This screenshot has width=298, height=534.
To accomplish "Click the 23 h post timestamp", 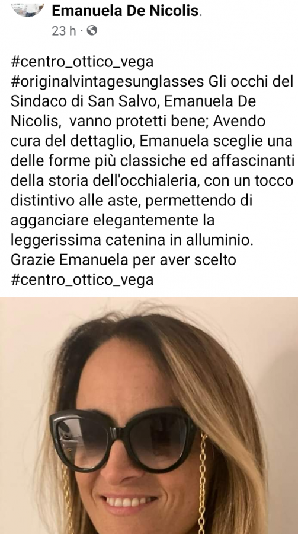I will [x=64, y=31].
